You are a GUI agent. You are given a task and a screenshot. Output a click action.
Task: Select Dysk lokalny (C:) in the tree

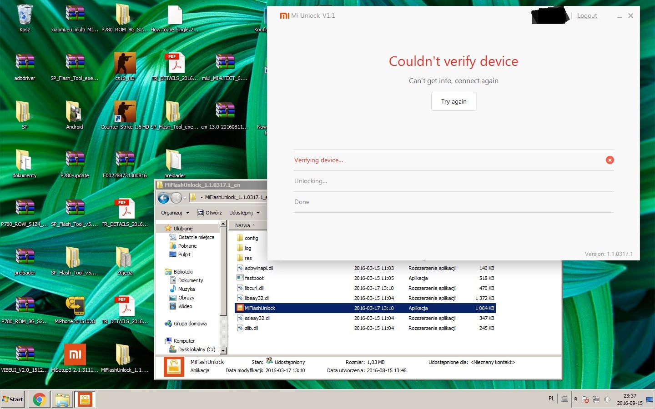tap(196, 349)
